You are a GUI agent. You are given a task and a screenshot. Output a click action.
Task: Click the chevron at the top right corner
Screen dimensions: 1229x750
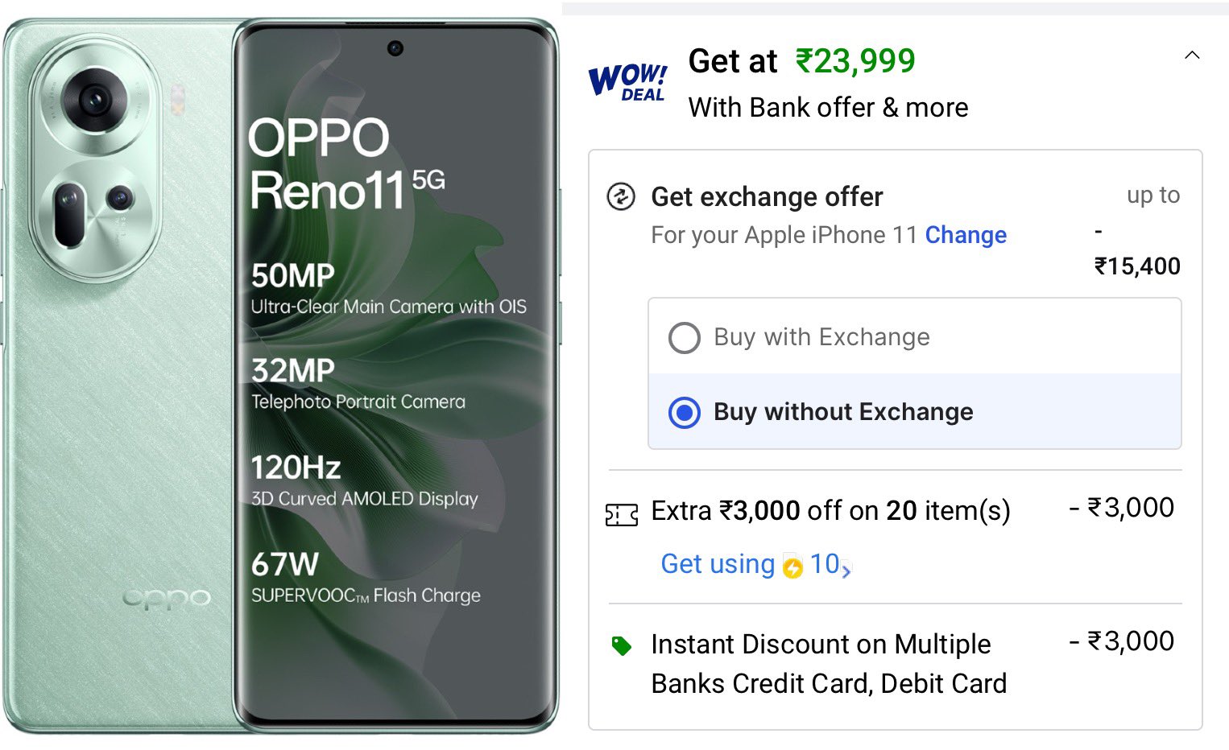[x=1192, y=55]
